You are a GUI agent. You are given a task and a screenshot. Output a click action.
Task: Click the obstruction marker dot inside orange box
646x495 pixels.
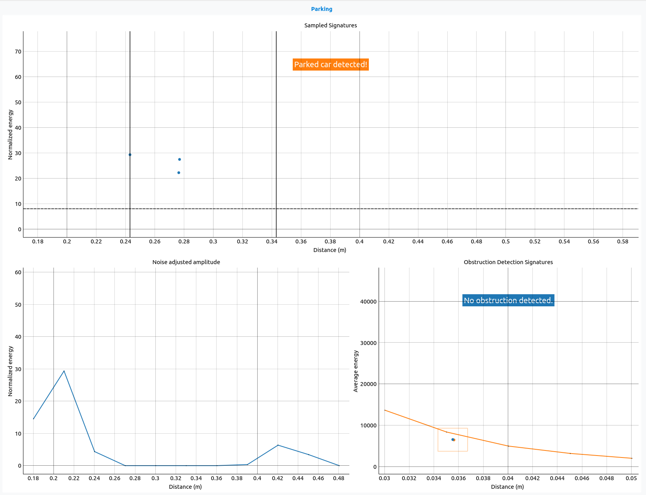point(453,440)
